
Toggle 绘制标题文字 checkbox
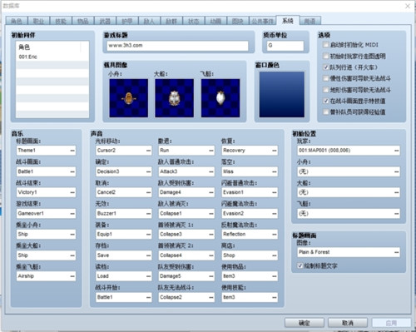[x=300, y=265]
